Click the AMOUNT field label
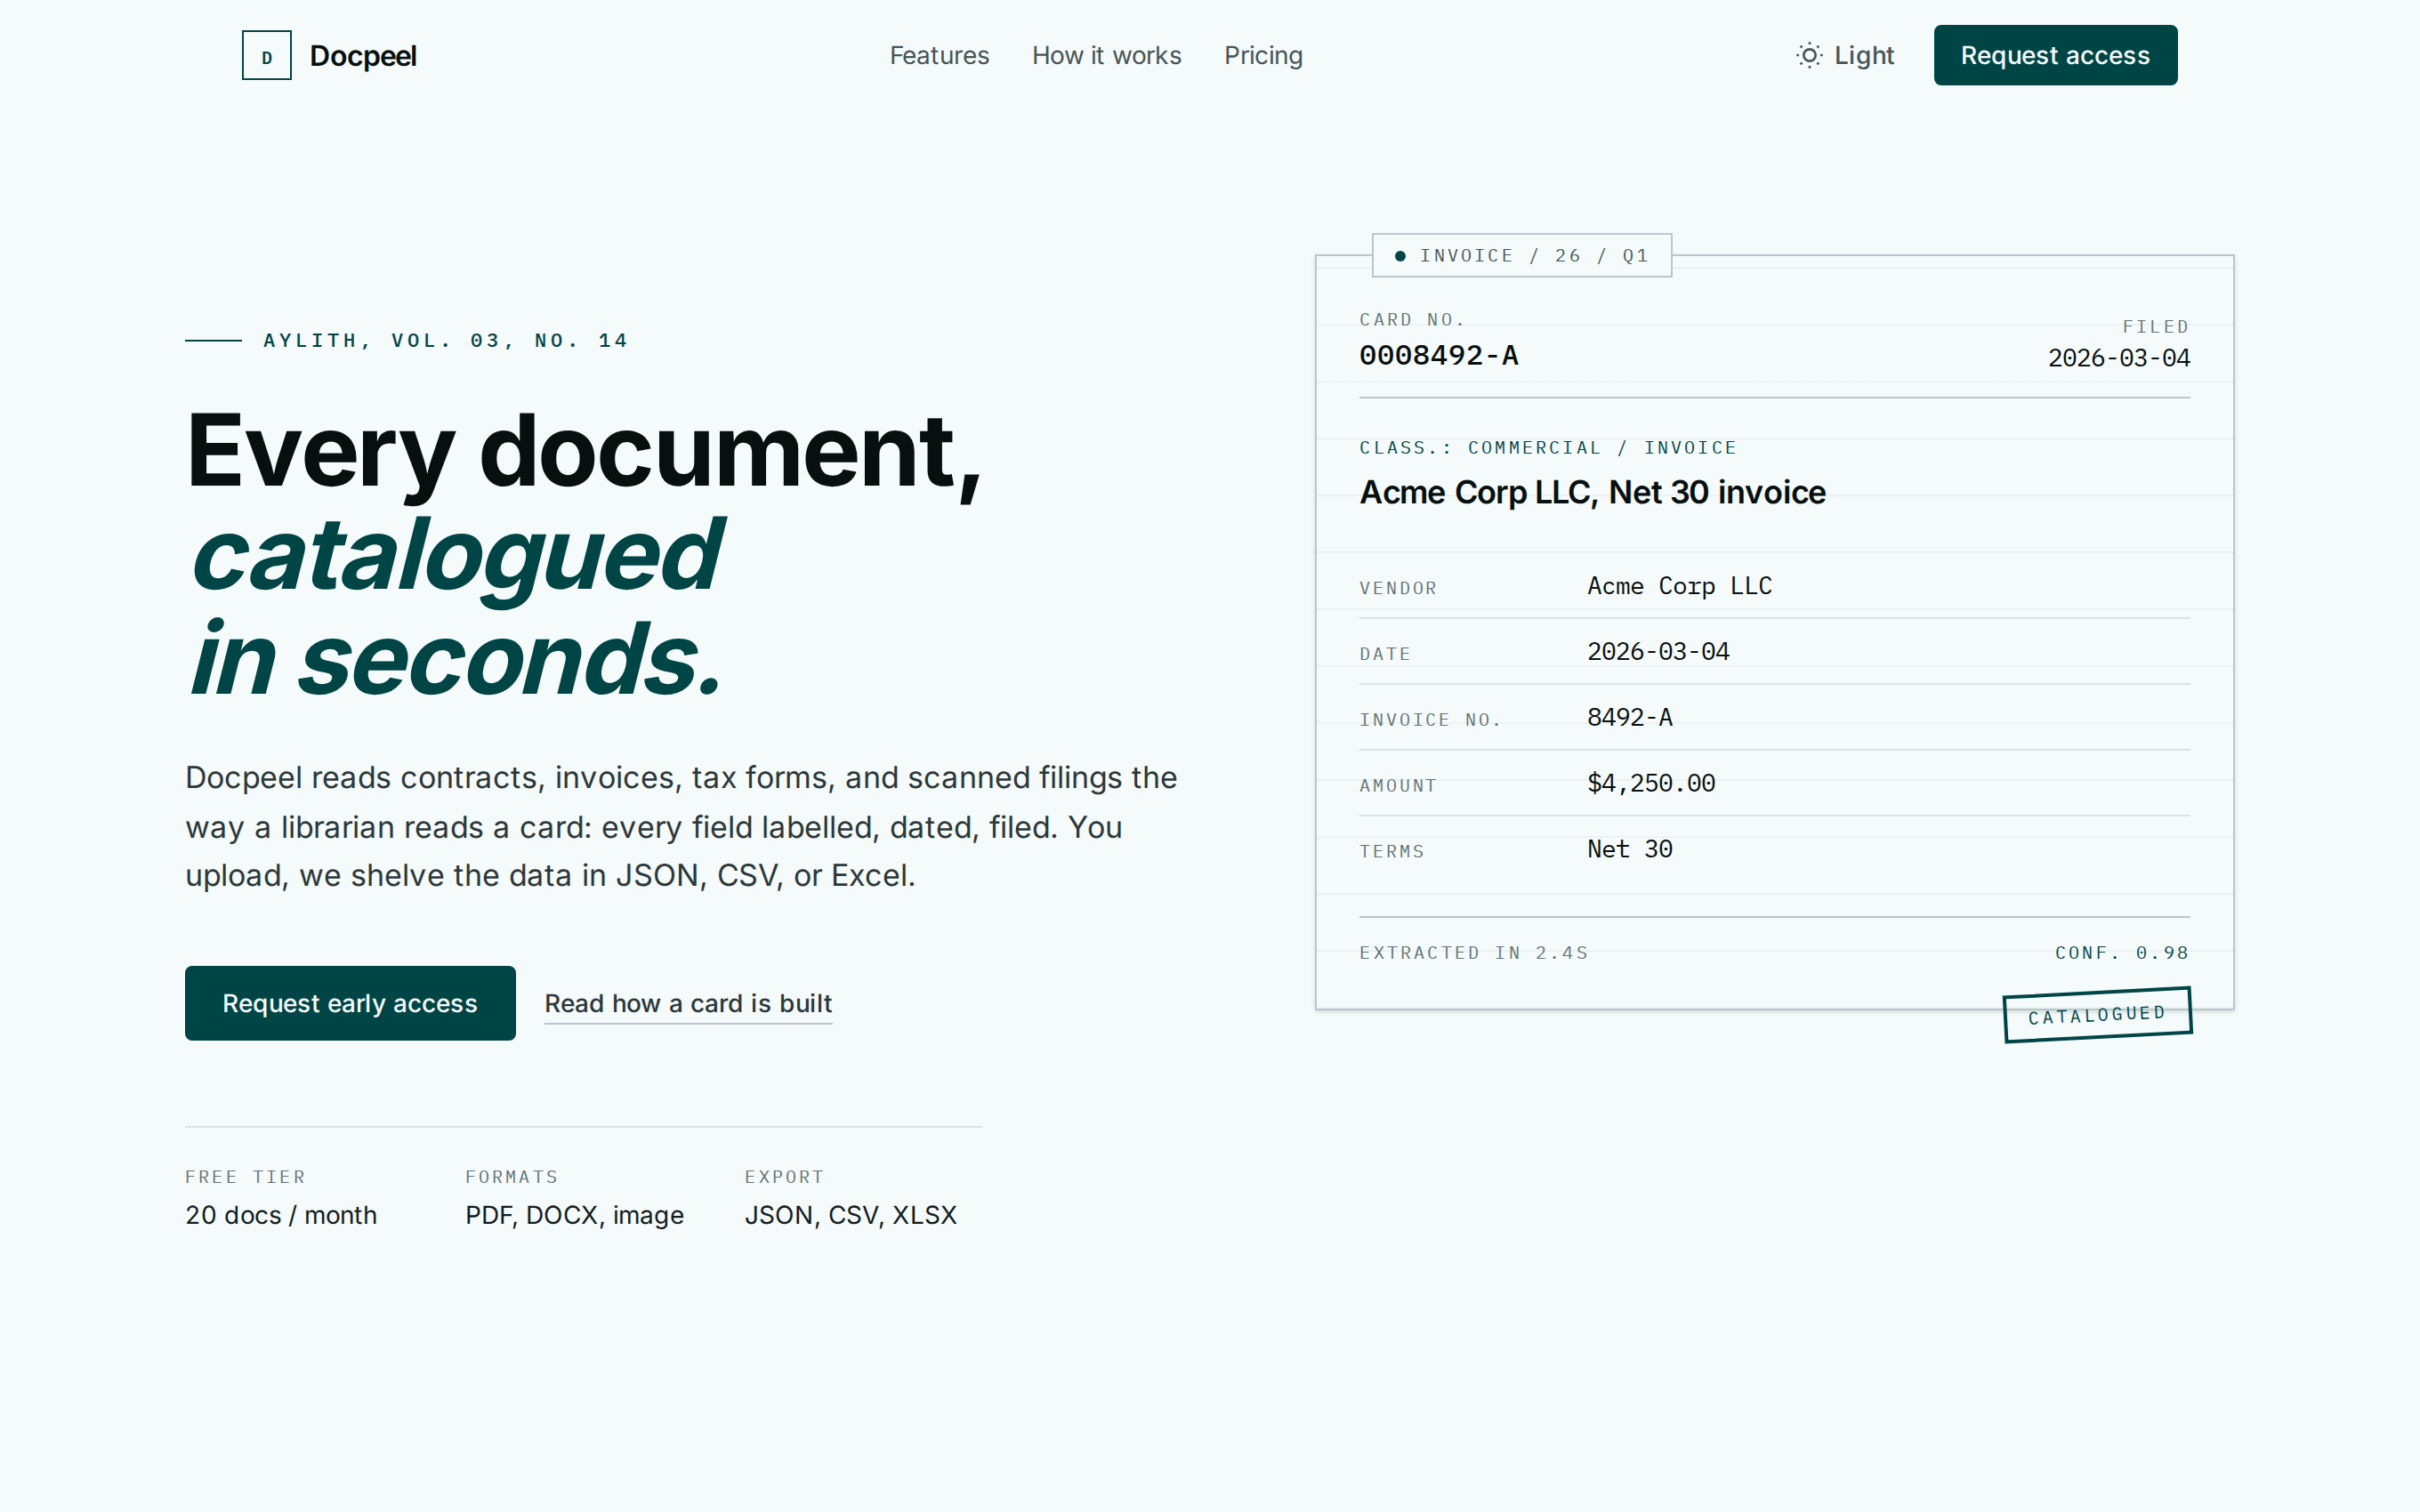Screen dimensions: 2420x1512 [x=1398, y=786]
